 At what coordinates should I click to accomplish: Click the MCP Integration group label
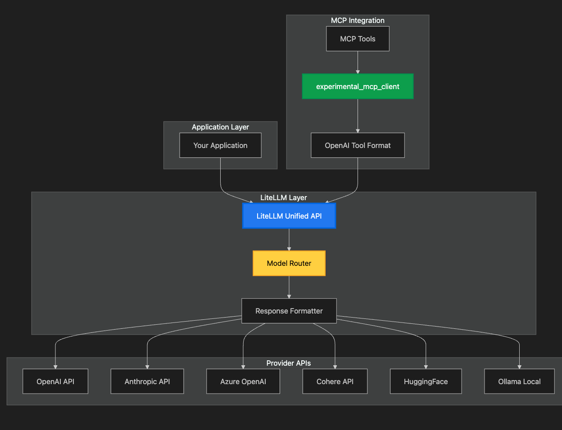coord(358,20)
